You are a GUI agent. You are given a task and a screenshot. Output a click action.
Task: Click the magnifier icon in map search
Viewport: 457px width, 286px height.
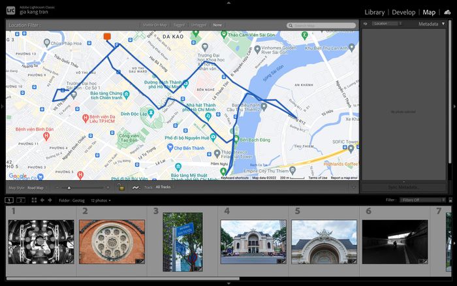(x=291, y=25)
